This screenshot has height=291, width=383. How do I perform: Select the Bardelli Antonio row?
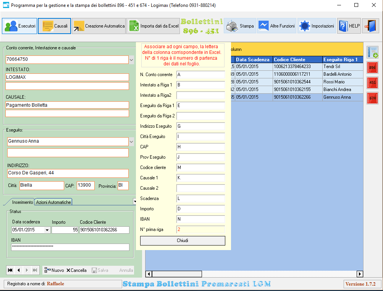[297, 74]
